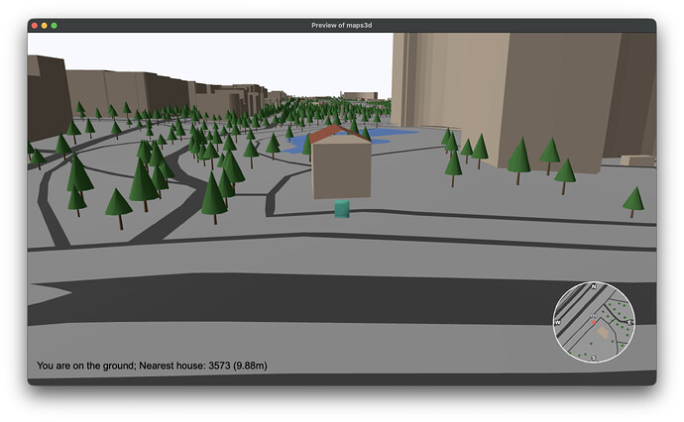The width and height of the screenshot is (684, 422).
Task: Minimize the maps3d preview with yellow button
Action: pos(44,26)
